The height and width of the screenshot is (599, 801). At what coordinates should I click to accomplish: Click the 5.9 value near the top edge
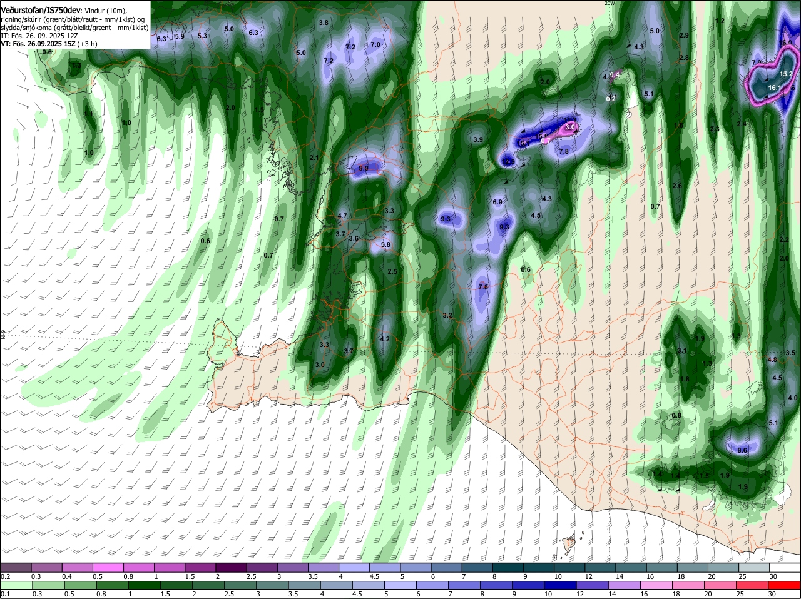click(x=180, y=36)
